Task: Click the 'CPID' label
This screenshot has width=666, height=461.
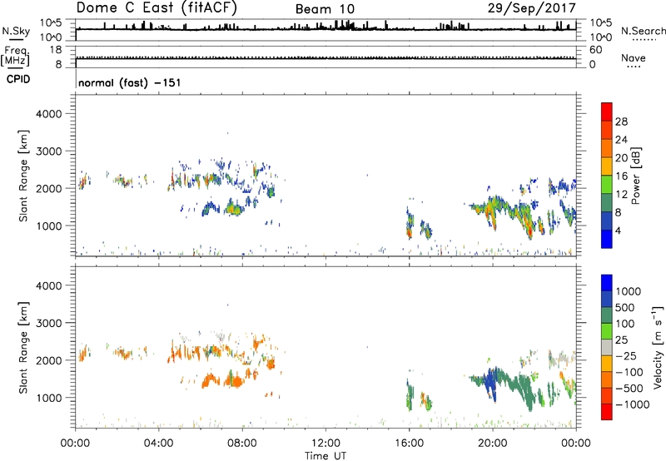Action: (18, 79)
